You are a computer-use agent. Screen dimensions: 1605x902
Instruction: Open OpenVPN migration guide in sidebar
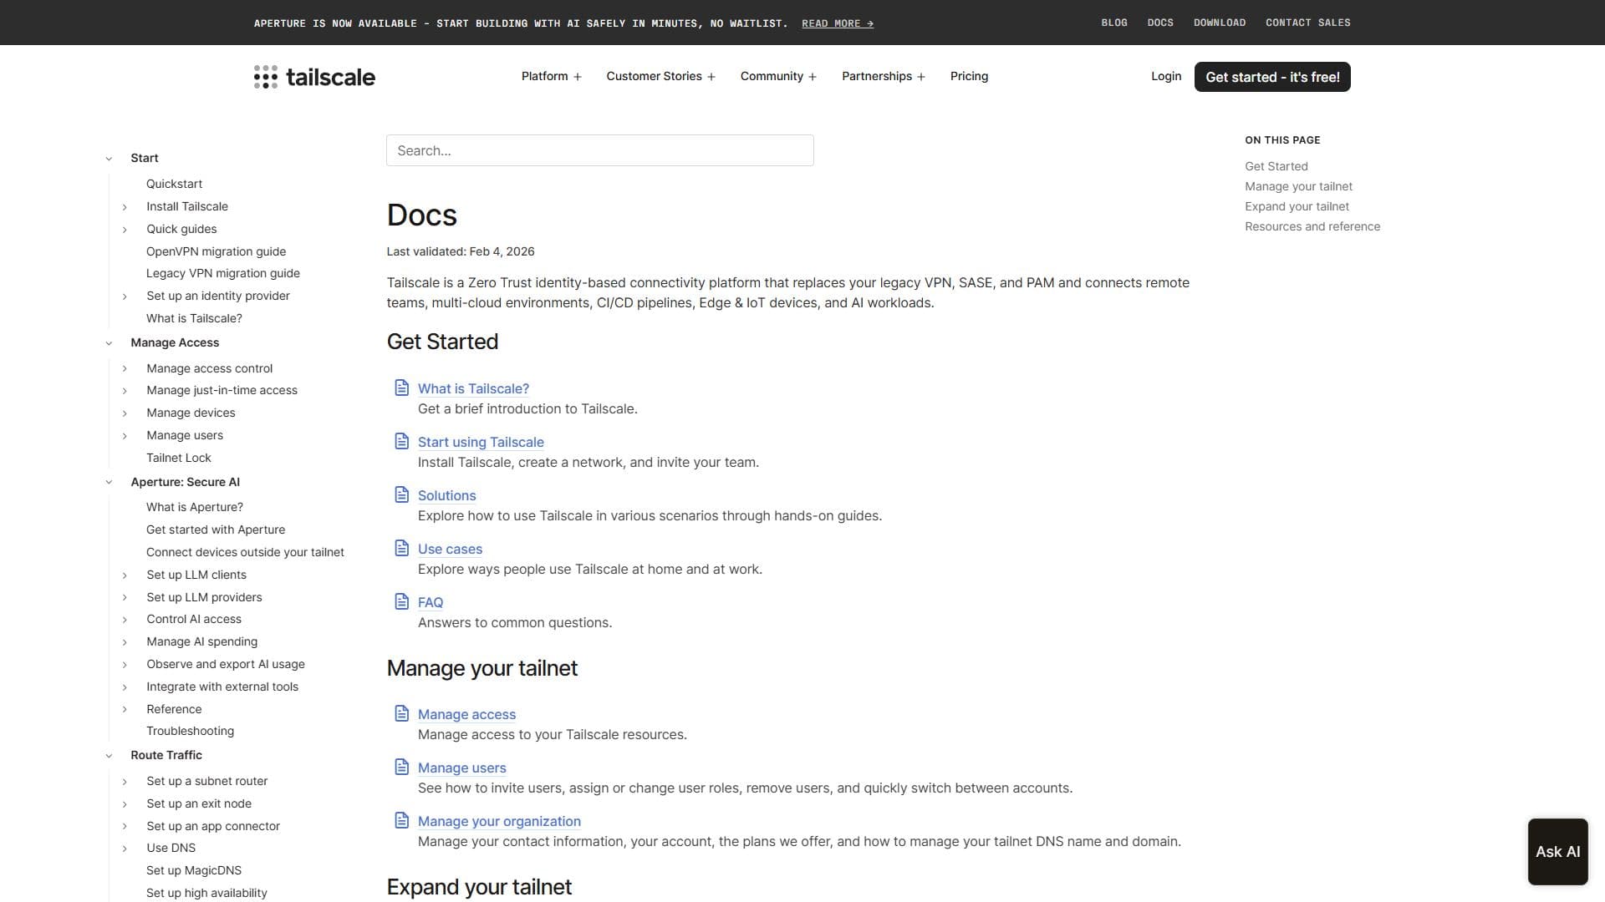coord(216,251)
